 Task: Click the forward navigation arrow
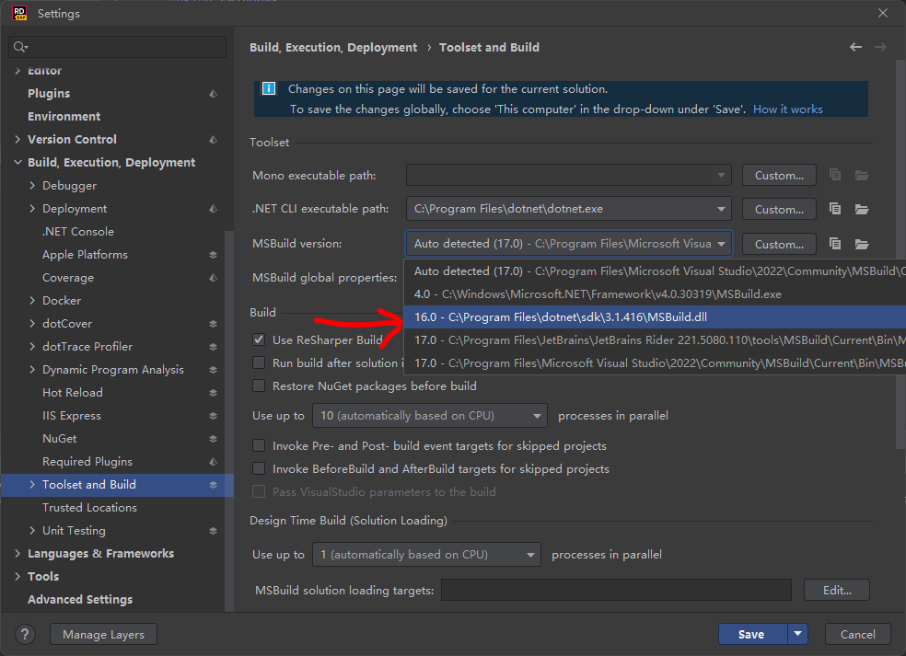(880, 47)
